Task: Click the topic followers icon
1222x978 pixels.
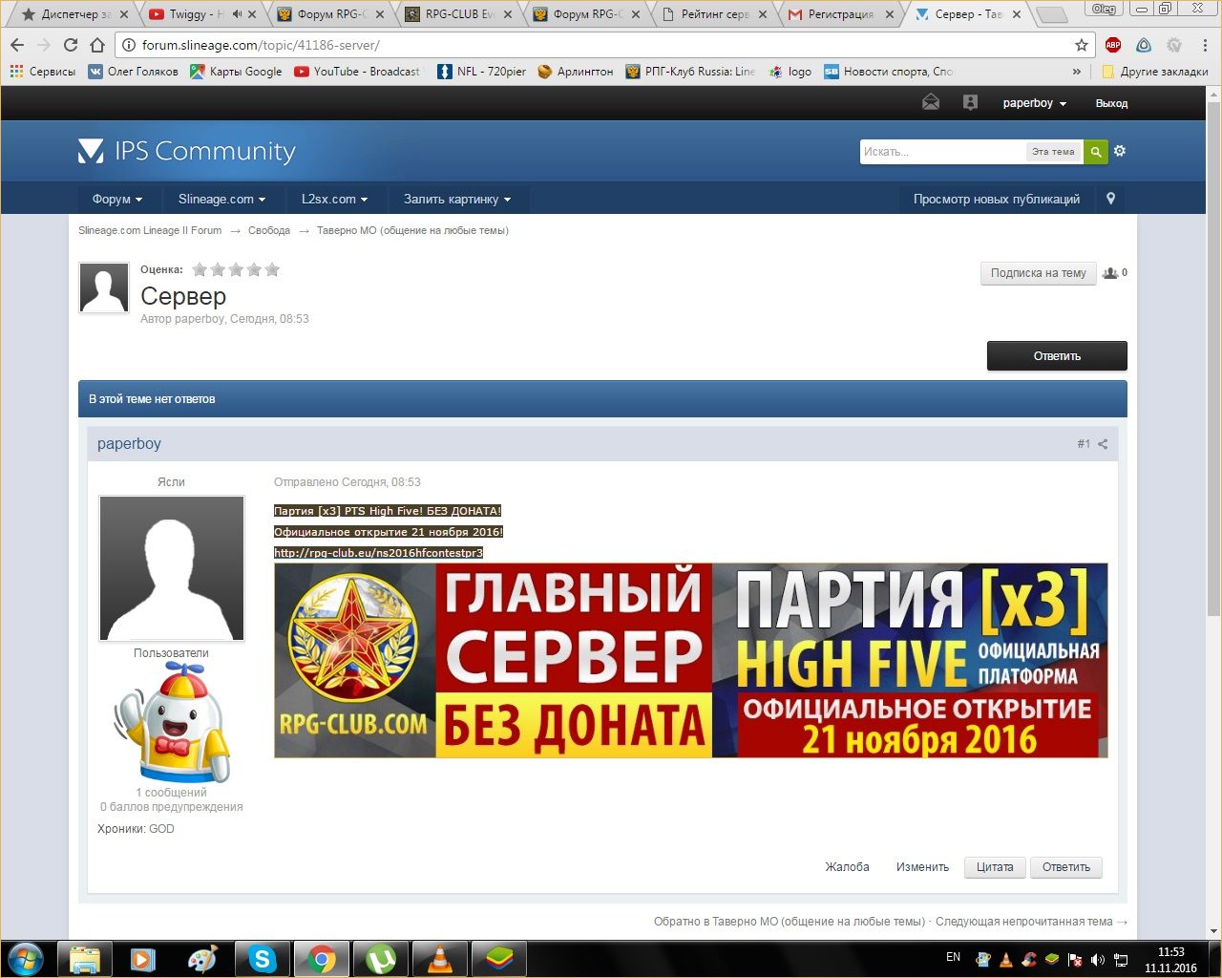Action: pyautogui.click(x=1110, y=273)
